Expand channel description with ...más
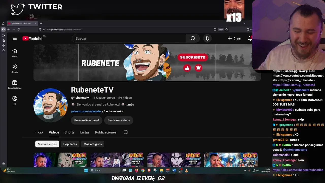Viewport: 325px width, 183px height. (130, 104)
